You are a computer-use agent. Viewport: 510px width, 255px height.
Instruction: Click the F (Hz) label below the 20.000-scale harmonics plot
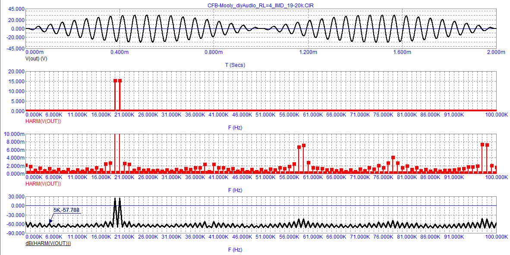coord(235,128)
